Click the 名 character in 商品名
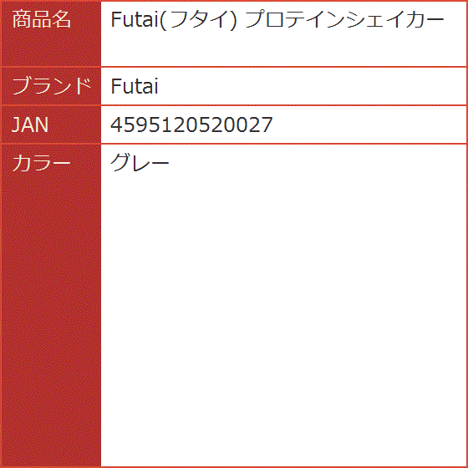 pyautogui.click(x=62, y=19)
